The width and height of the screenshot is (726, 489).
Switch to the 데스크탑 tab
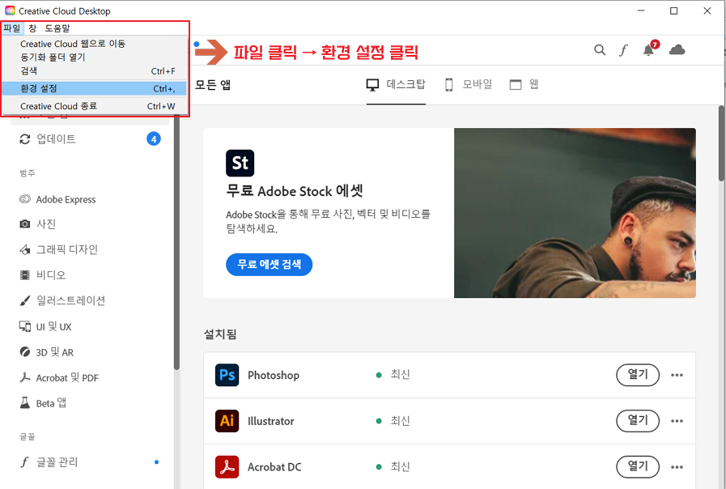click(396, 85)
